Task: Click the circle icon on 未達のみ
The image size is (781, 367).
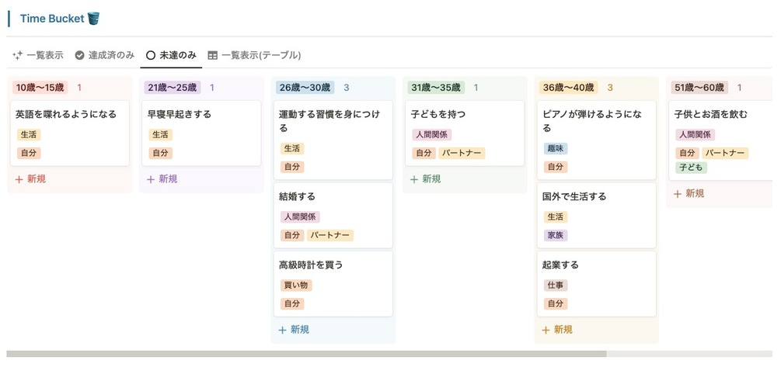Action: [x=151, y=56]
